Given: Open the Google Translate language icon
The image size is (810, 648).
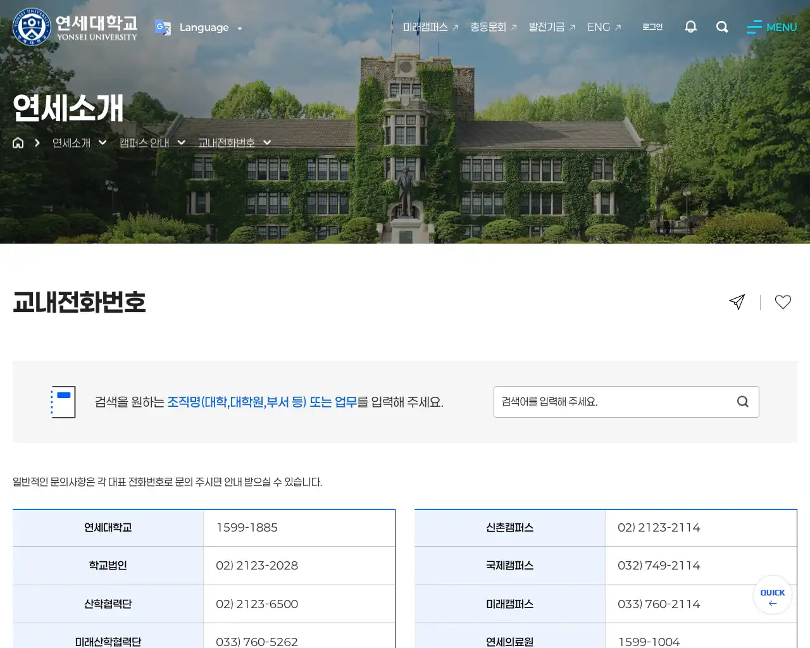Looking at the screenshot, I should (163, 28).
